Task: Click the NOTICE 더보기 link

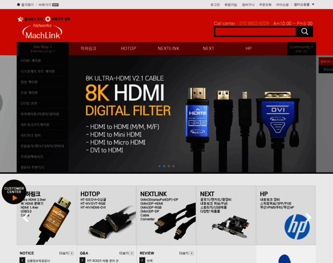Action: tap(66, 253)
